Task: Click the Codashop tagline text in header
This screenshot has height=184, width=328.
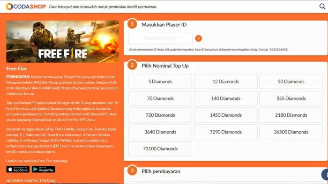Action: [x=103, y=7]
